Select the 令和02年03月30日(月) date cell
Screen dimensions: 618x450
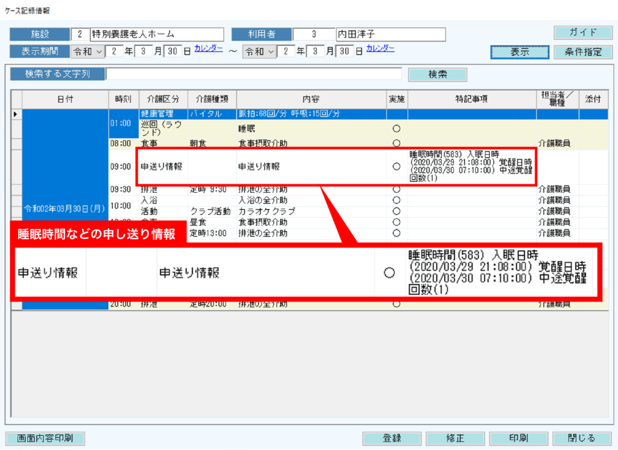pyautogui.click(x=65, y=208)
